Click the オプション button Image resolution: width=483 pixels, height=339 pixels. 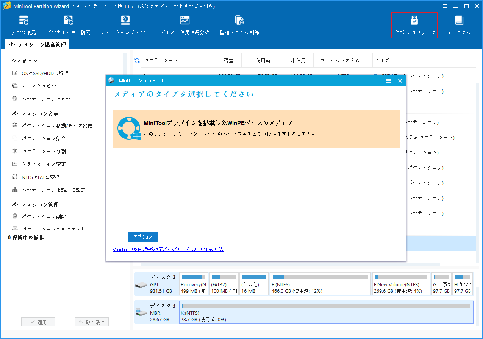(143, 236)
